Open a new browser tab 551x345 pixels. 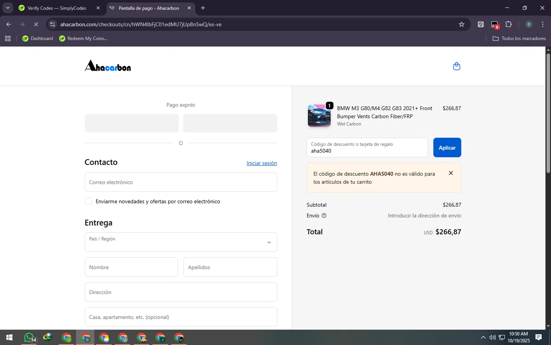[x=203, y=8]
